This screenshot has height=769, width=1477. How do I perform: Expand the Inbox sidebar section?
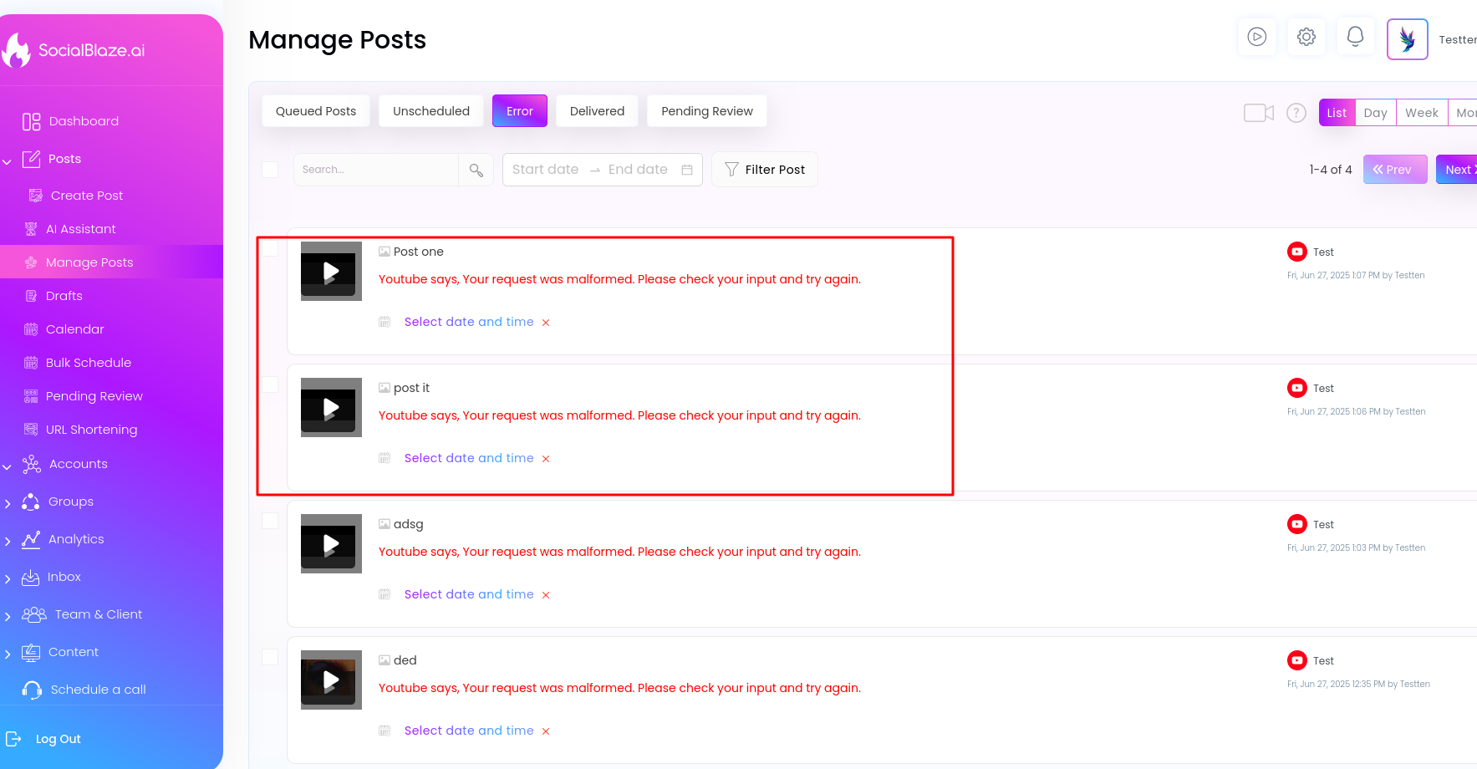(x=7, y=578)
